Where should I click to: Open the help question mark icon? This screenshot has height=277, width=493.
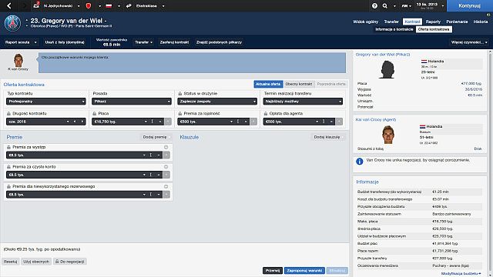[x=374, y=5]
